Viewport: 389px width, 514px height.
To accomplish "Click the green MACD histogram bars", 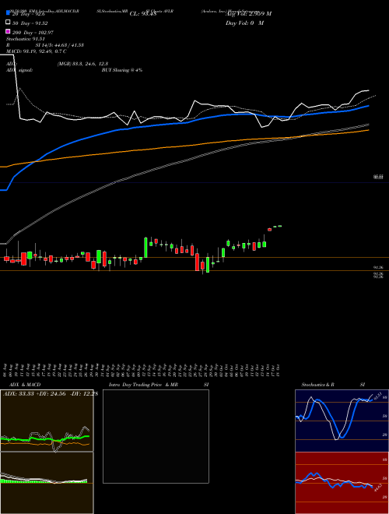I will point(44,481).
